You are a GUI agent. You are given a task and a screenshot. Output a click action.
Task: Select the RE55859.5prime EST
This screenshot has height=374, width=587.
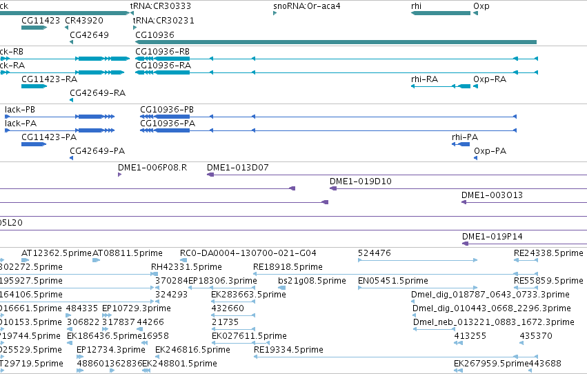[x=526, y=288]
